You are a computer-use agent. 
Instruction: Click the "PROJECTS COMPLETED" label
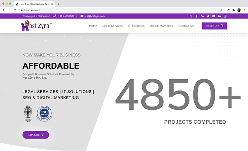click(x=195, y=122)
